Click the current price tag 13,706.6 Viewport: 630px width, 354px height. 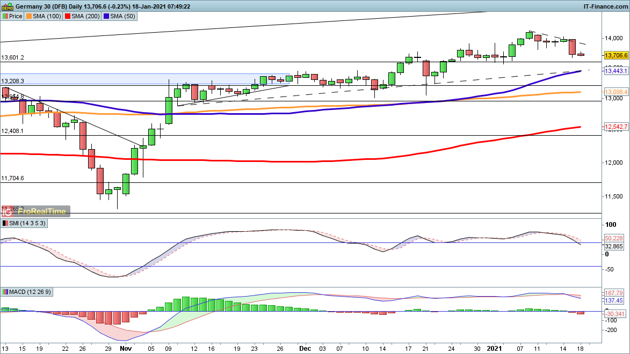pyautogui.click(x=616, y=55)
